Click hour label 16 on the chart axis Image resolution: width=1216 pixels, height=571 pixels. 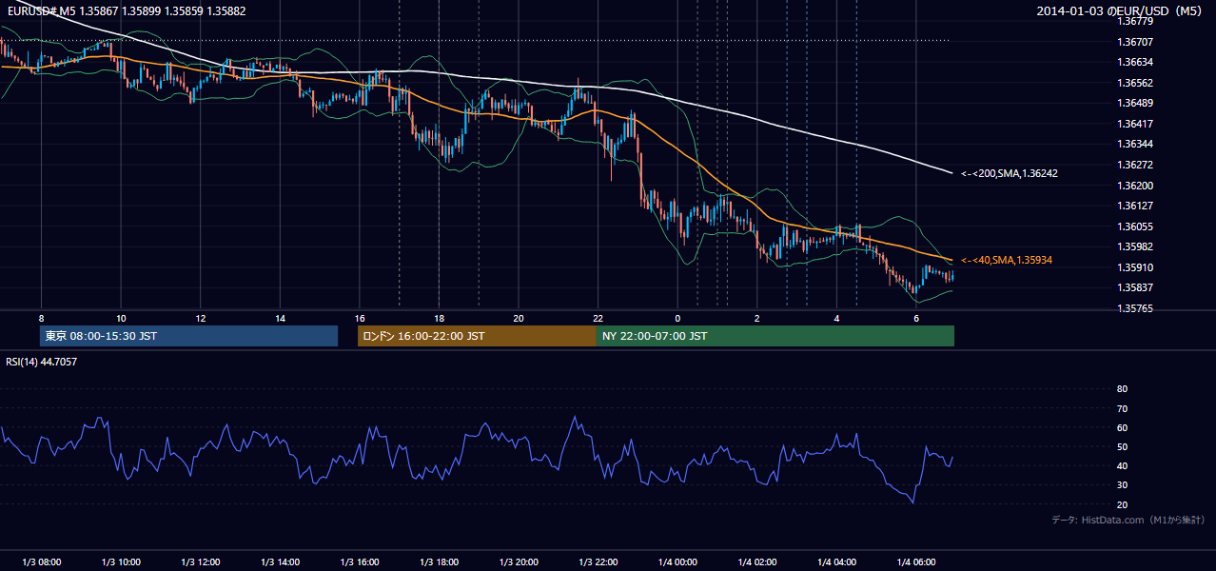[x=359, y=318]
